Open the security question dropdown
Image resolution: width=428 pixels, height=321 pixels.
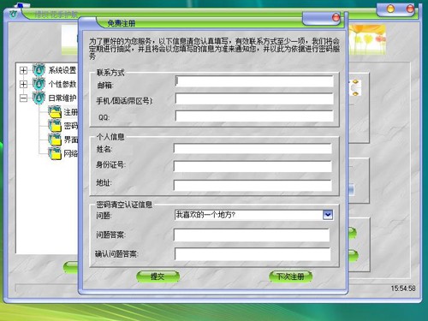328,215
